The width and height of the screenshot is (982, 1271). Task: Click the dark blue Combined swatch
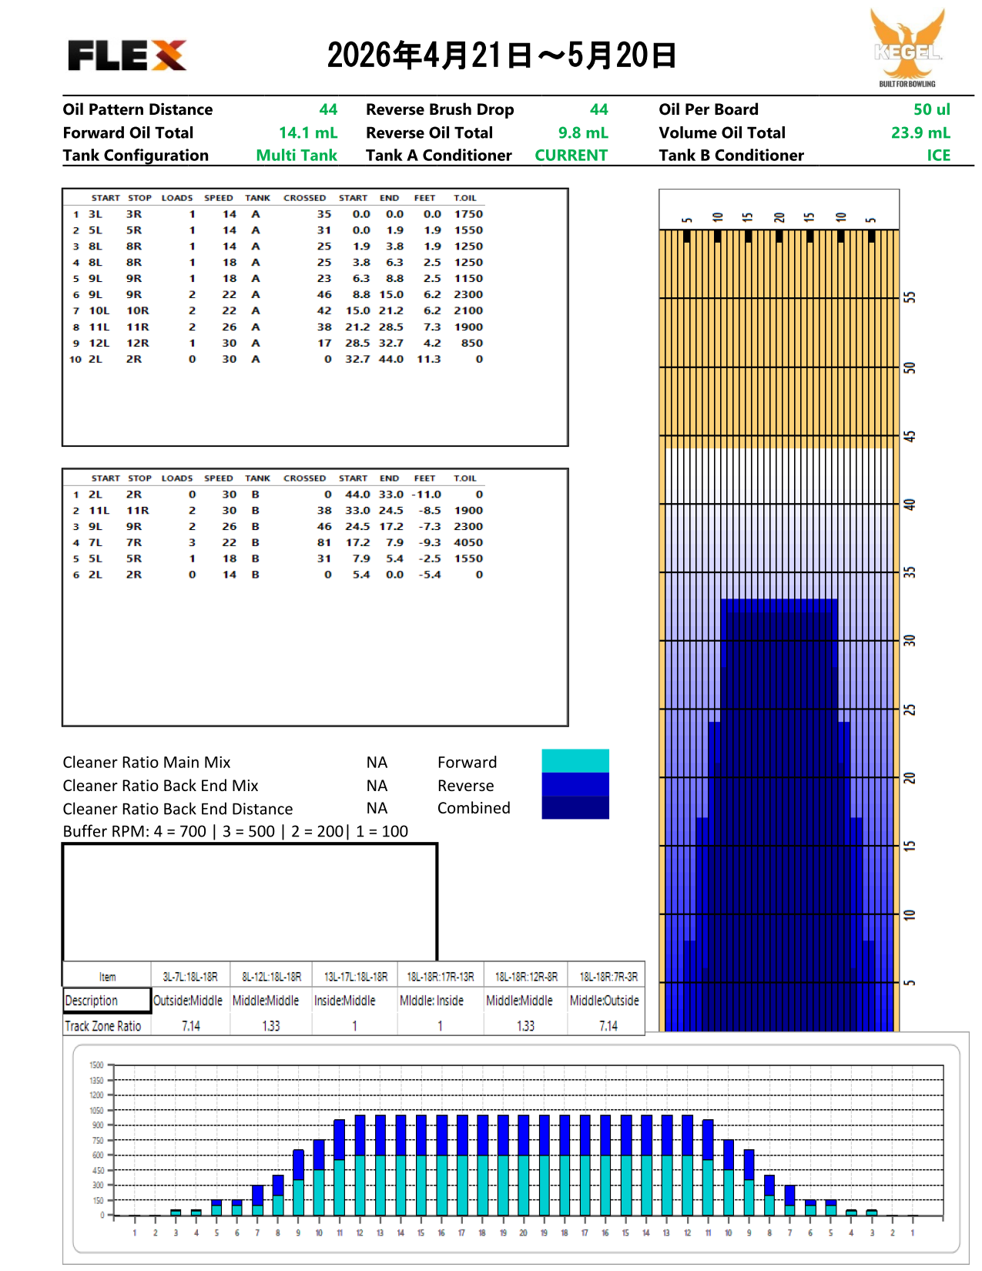pos(575,807)
